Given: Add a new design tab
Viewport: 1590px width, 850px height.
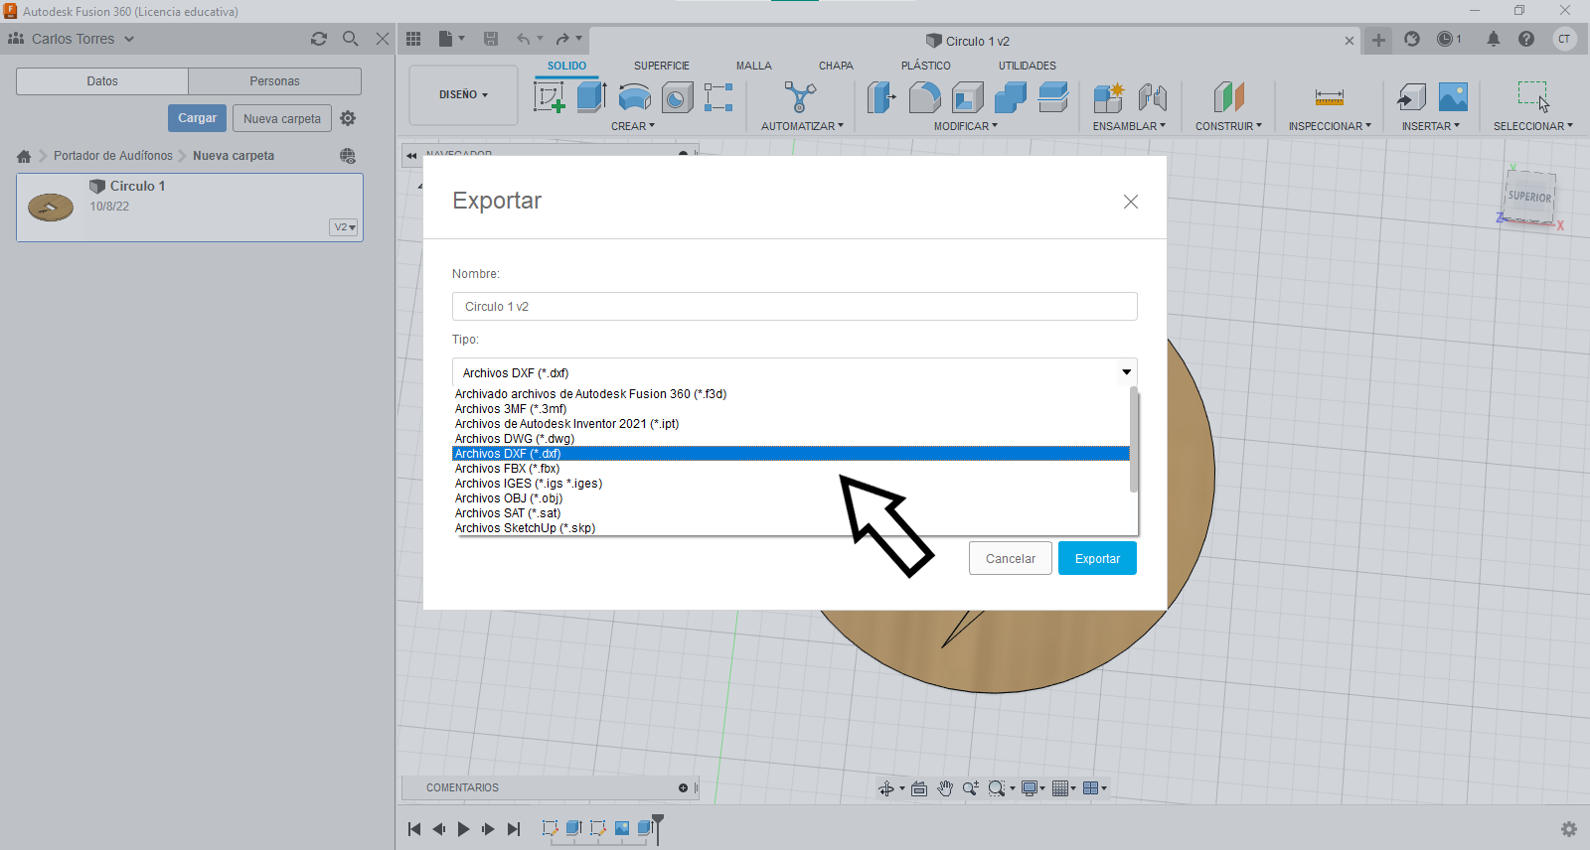Looking at the screenshot, I should [1378, 40].
